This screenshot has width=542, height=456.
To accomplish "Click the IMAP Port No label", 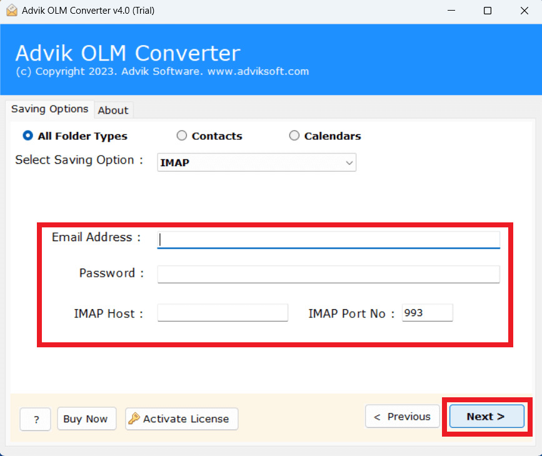I will [x=351, y=314].
